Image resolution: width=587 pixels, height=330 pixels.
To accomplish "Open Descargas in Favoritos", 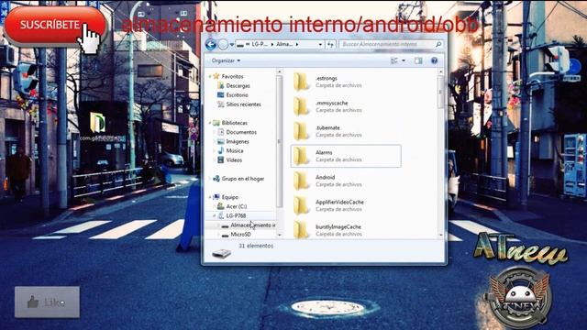I will click(238, 85).
